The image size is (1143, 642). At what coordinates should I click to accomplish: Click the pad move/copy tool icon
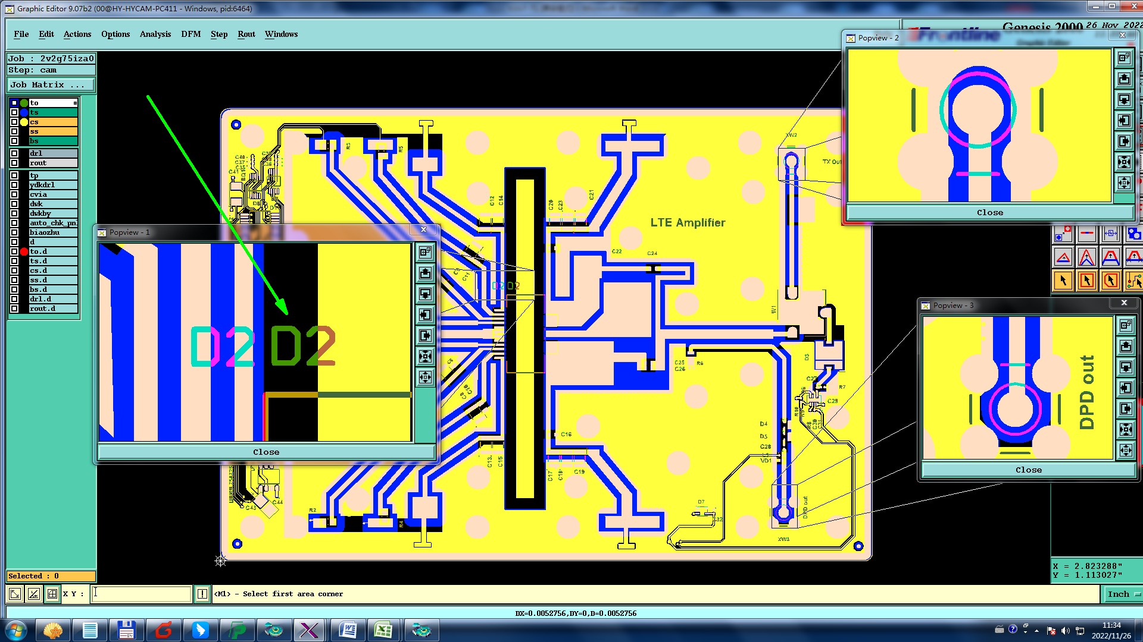(1063, 234)
